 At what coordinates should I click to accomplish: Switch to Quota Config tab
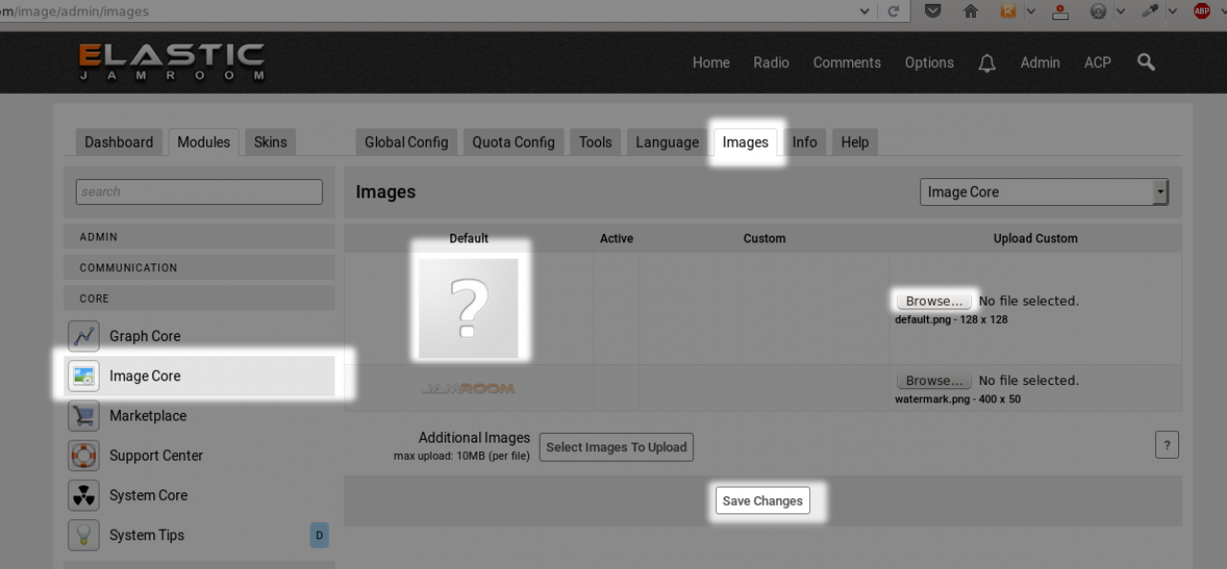514,142
